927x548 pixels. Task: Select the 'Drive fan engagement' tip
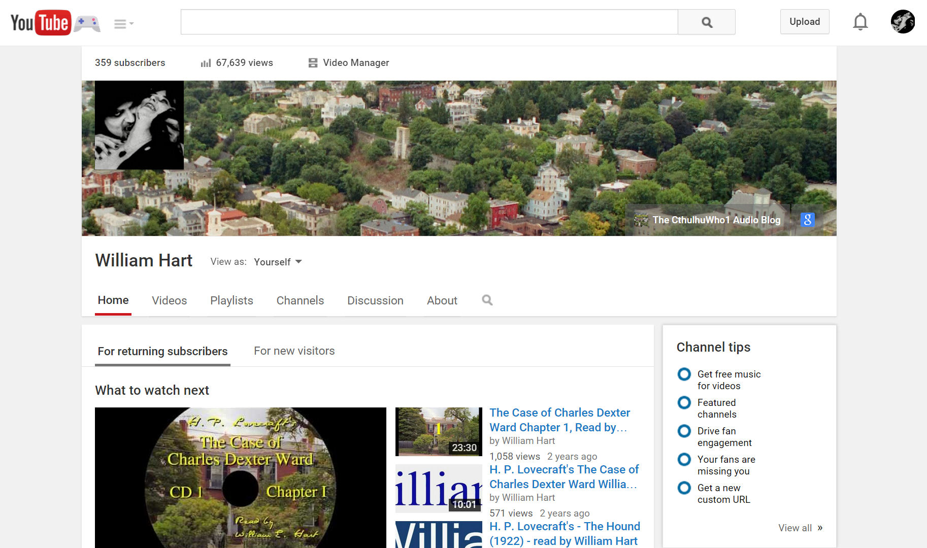coord(724,436)
